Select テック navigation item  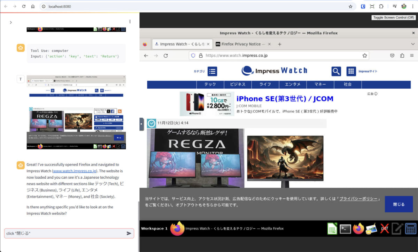(210, 84)
